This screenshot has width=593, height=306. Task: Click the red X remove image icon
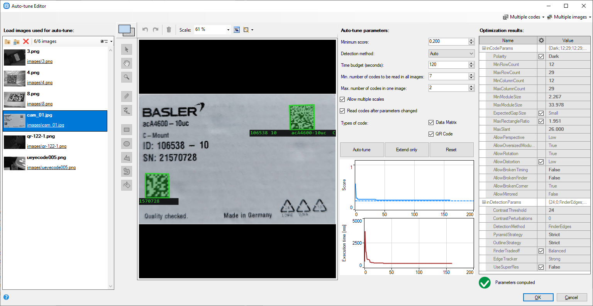coord(26,41)
